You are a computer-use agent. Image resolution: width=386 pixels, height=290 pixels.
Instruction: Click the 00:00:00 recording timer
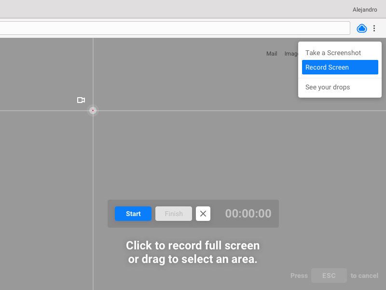[248, 214]
